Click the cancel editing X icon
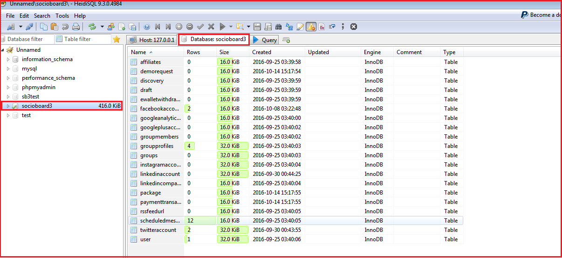This screenshot has width=562, height=258. 211,27
